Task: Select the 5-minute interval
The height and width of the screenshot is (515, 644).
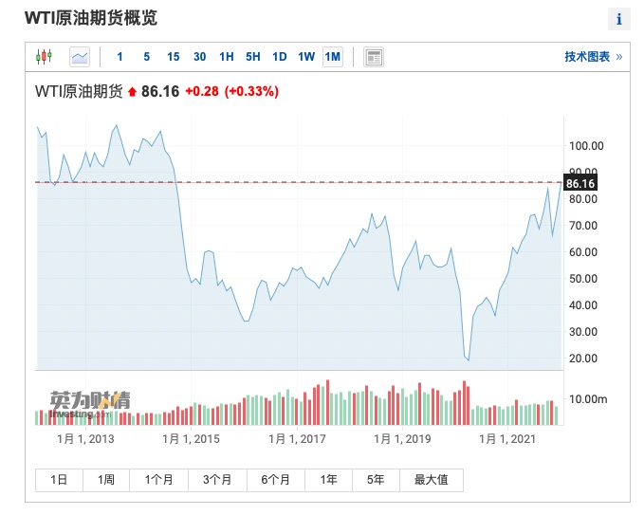Action: click(x=146, y=57)
